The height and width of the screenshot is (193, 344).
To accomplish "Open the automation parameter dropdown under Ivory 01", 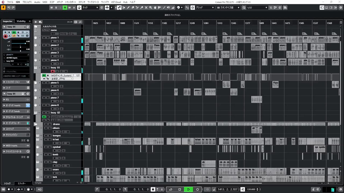I will click(62, 79).
